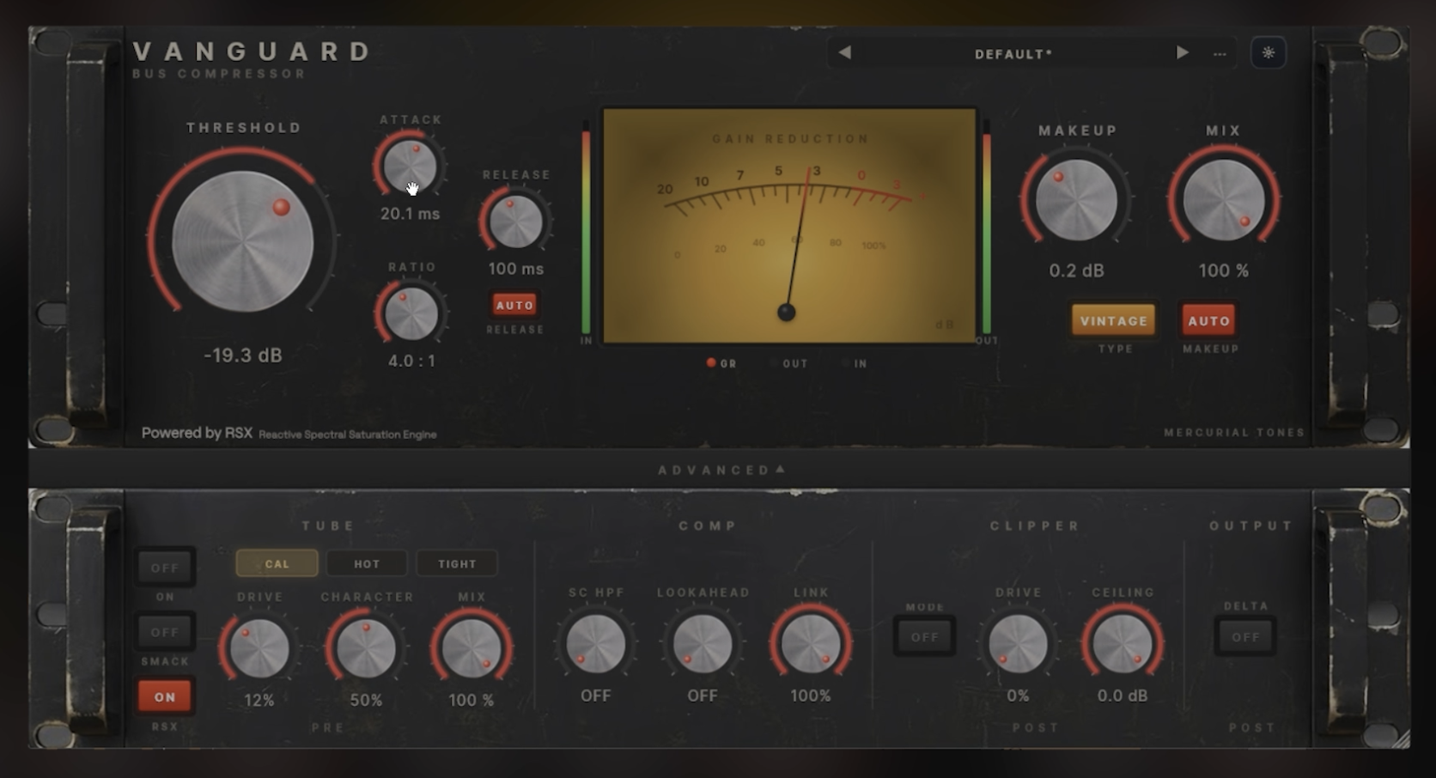Viewport: 1436px width, 778px height.
Task: Collapse the ADVANCED panel
Action: pyautogui.click(x=721, y=470)
